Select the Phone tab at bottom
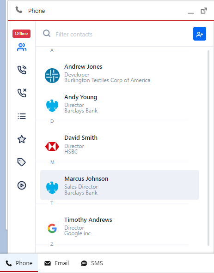The height and width of the screenshot is (273, 214). point(19,263)
